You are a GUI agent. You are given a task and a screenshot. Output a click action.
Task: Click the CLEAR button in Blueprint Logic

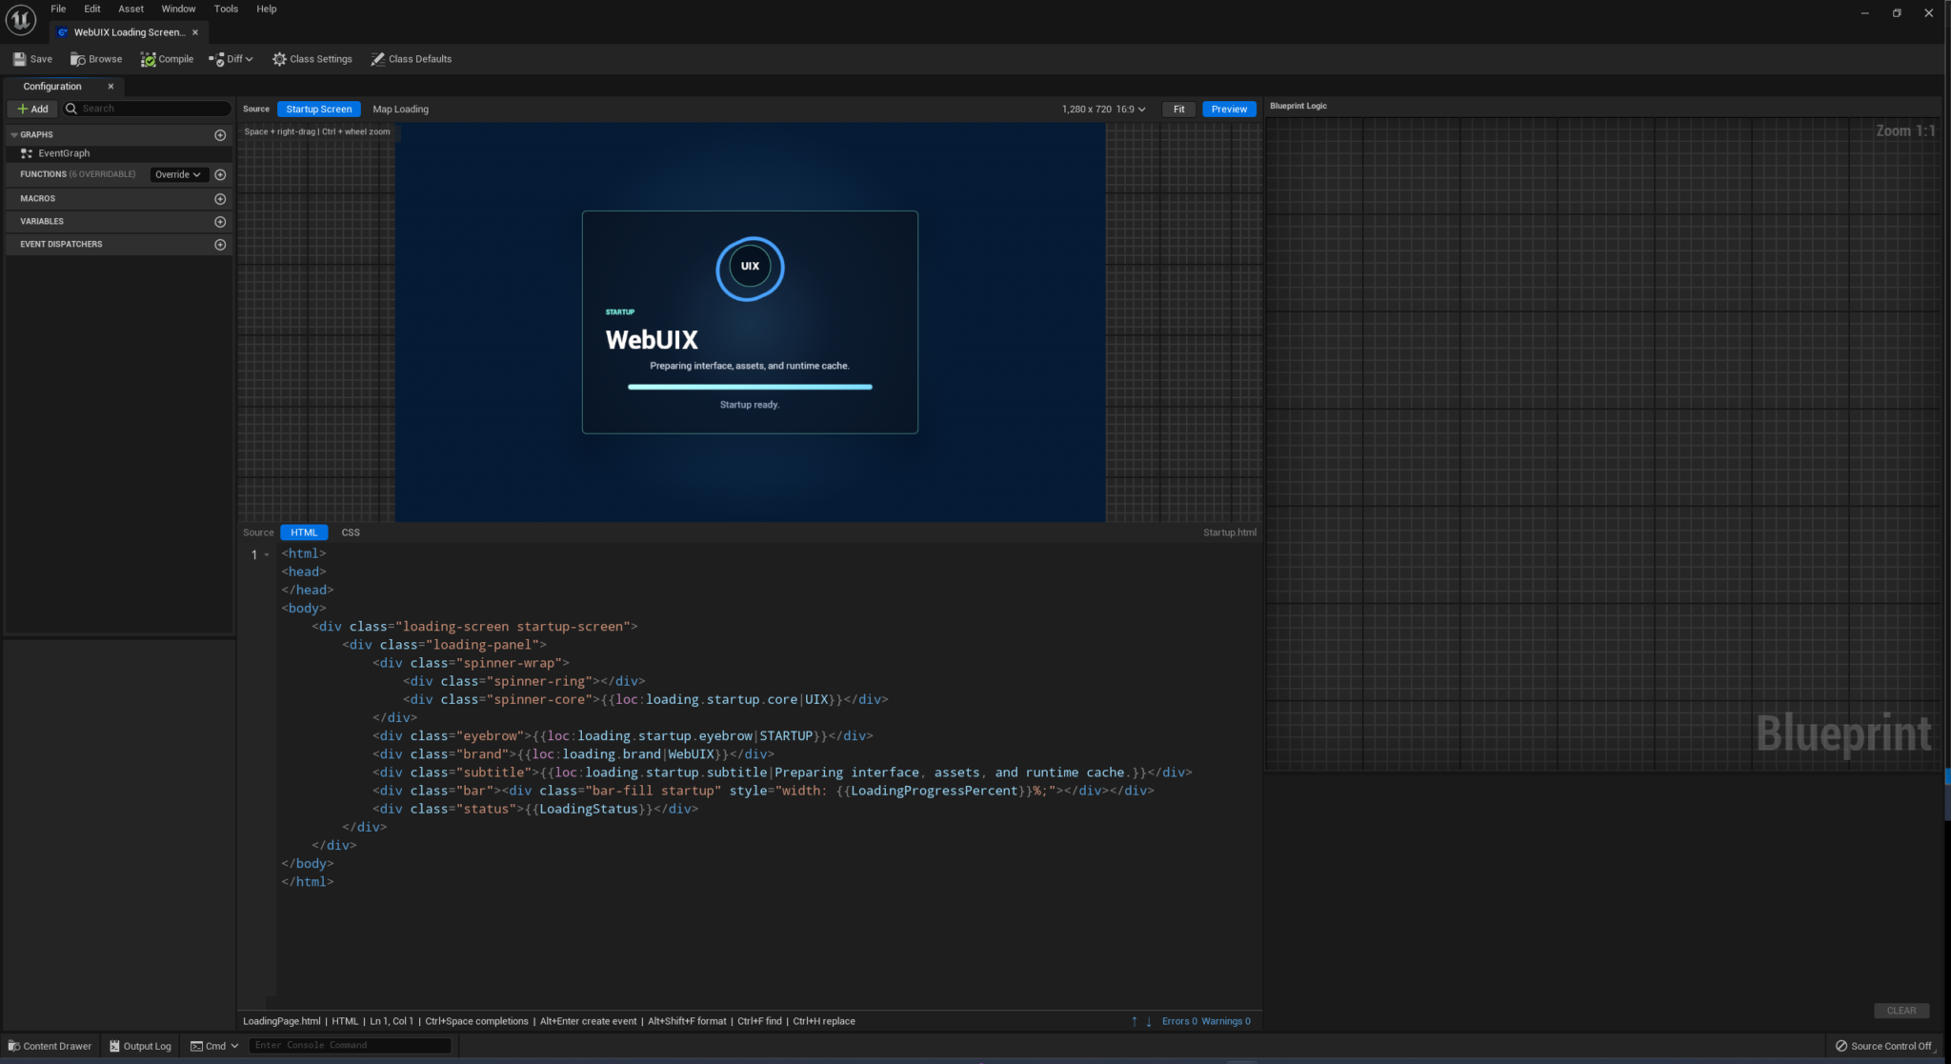[x=1901, y=1011]
